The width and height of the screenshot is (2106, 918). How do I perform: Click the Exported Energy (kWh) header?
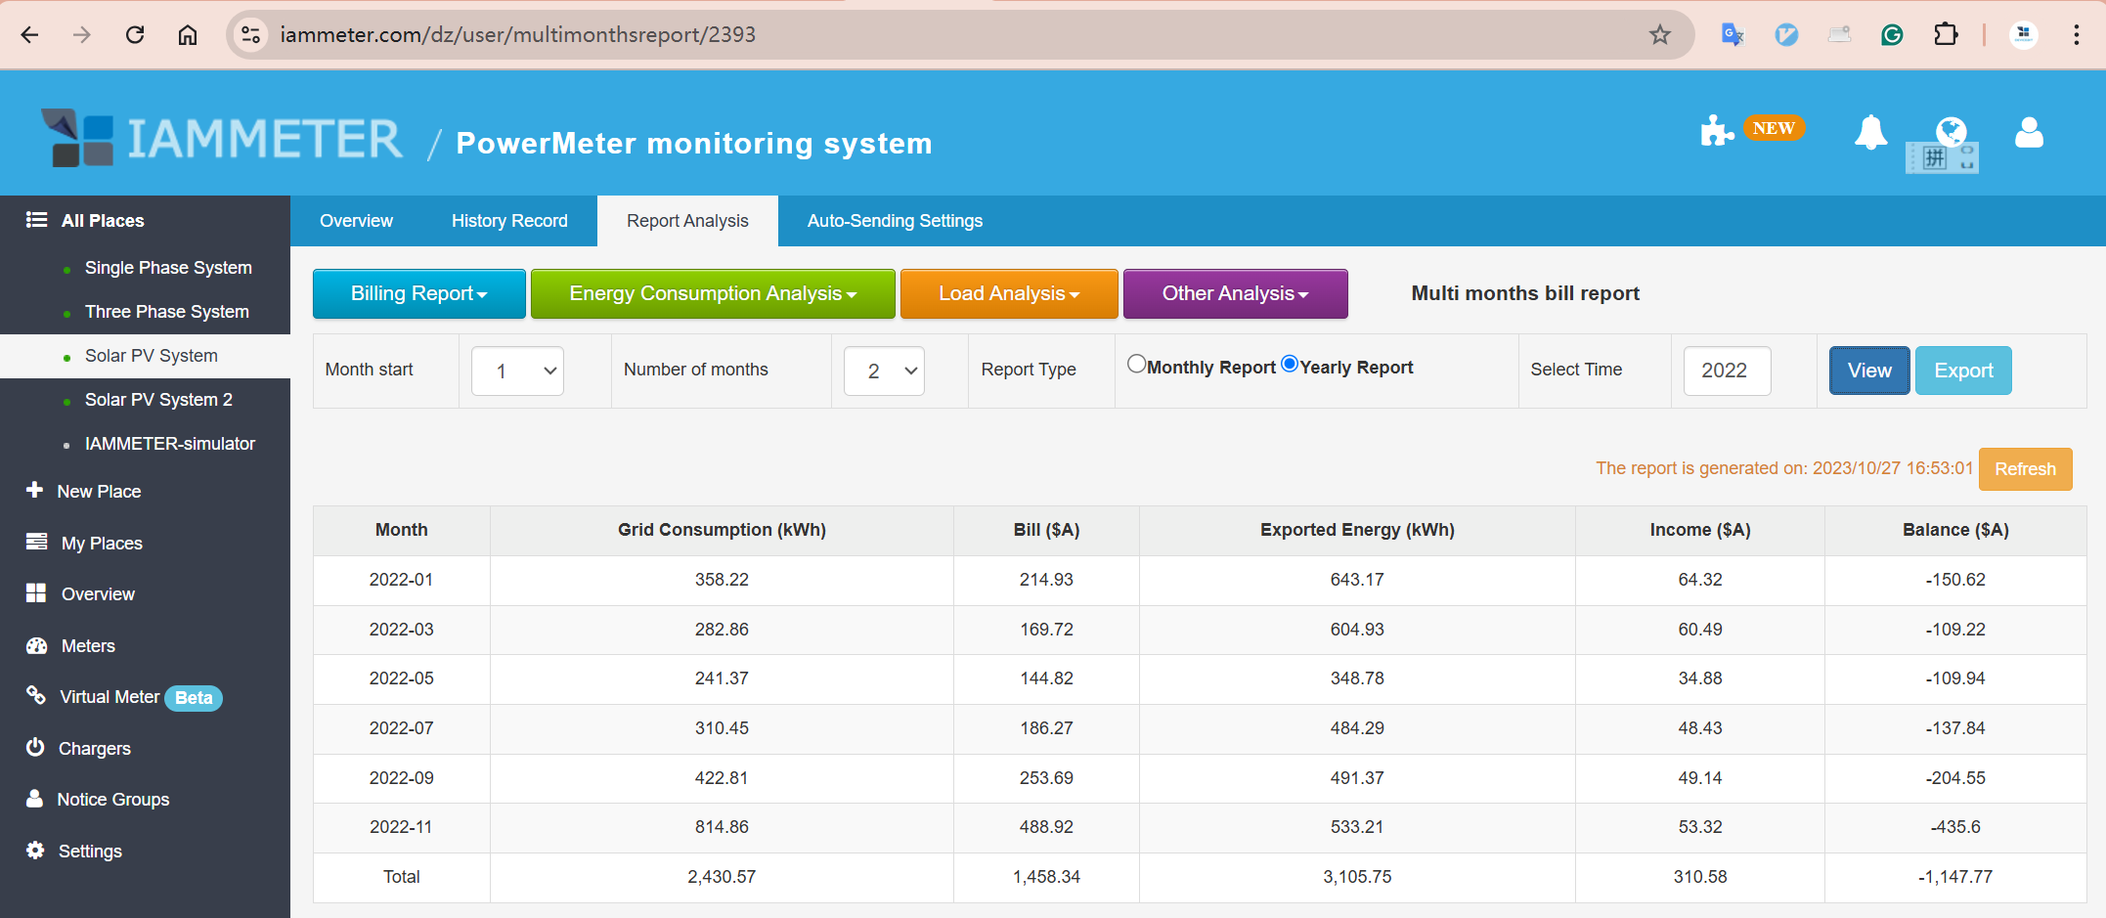click(1357, 530)
